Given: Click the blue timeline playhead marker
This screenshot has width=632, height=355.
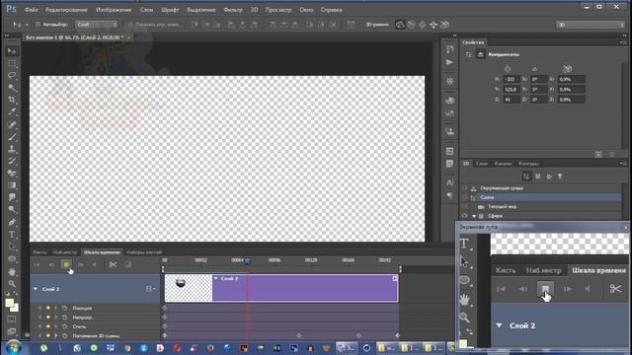Looking at the screenshot, I should tap(247, 260).
